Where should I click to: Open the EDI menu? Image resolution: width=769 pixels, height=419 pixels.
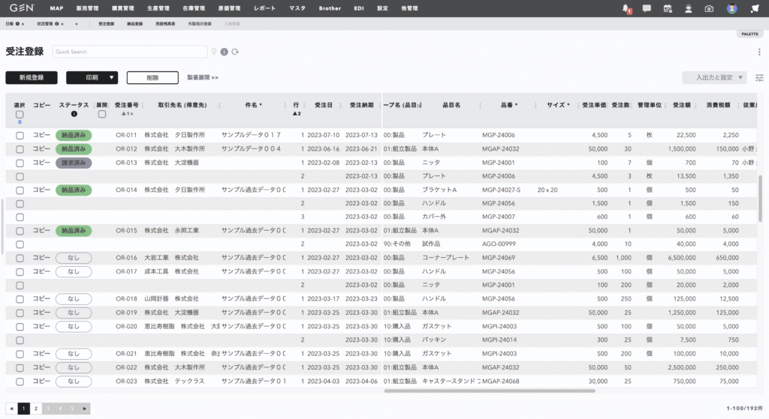coord(359,8)
